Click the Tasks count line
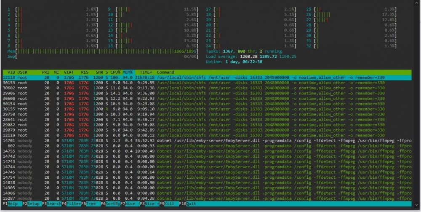Image resolution: width=421 pixels, height=212 pixels. click(244, 51)
